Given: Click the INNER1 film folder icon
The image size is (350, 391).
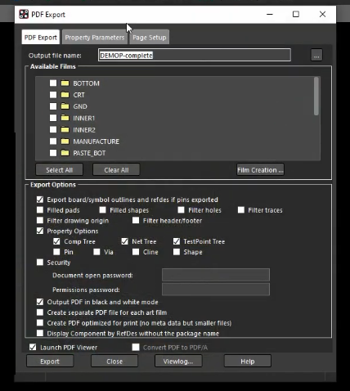Looking at the screenshot, I should click(65, 118).
